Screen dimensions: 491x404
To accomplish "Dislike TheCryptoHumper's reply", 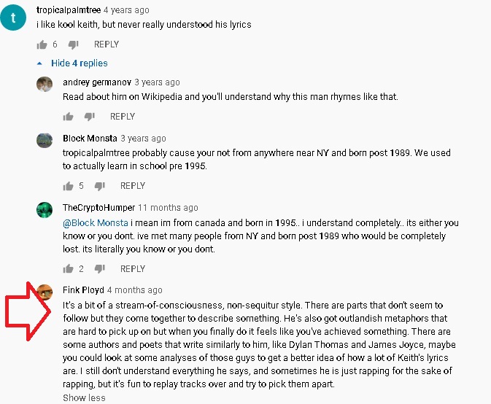I will click(x=100, y=269).
